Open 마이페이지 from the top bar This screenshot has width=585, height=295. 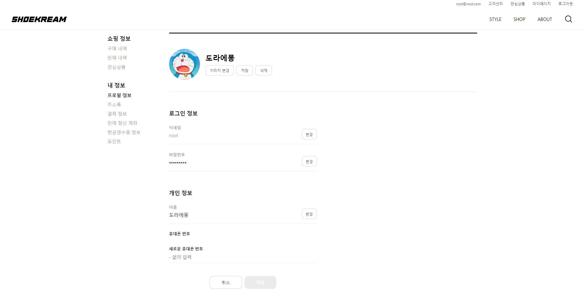point(542,4)
